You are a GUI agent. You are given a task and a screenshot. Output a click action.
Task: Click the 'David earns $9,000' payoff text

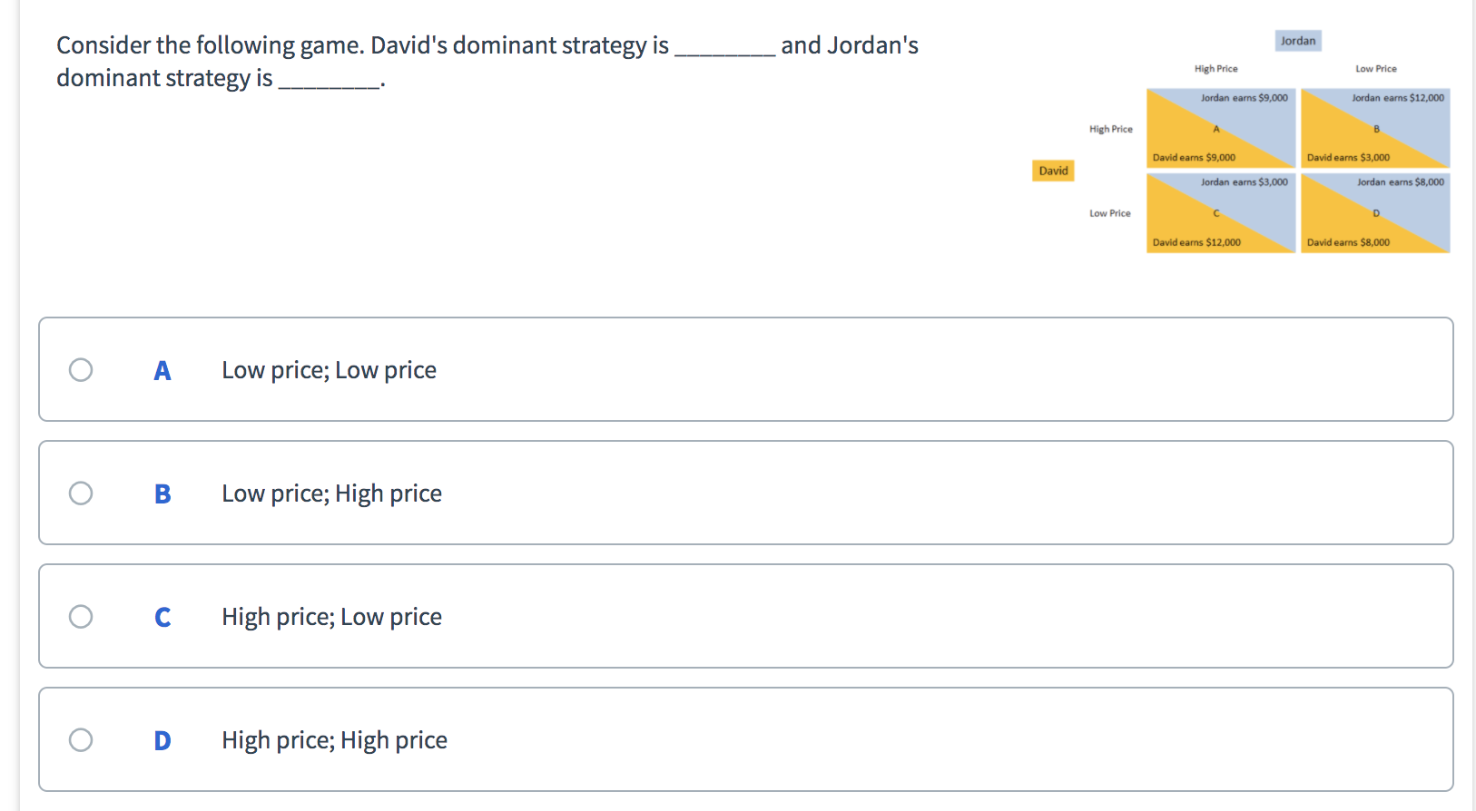point(1194,156)
